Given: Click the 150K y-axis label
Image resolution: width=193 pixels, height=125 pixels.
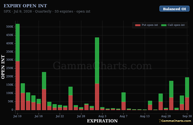Looking at the screenshot, I should (10, 85).
